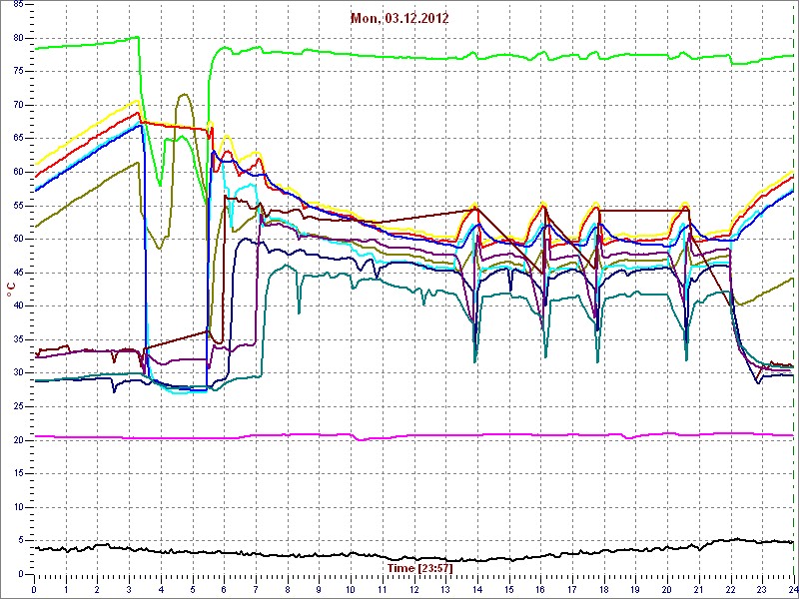Screen dimensions: 799x599
Task: Click hour '3' on the time axis
Action: click(x=129, y=588)
